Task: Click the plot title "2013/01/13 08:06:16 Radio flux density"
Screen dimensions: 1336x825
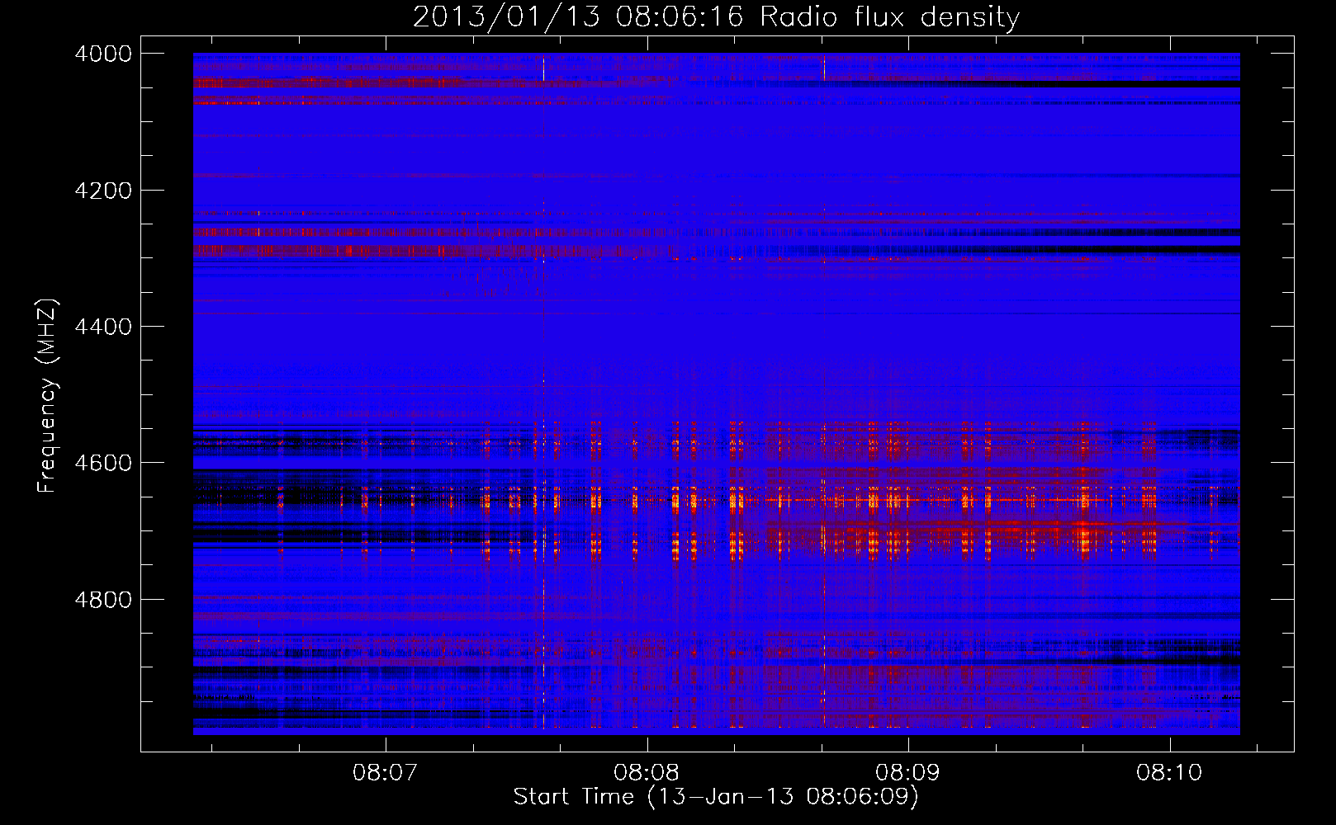Action: click(716, 16)
